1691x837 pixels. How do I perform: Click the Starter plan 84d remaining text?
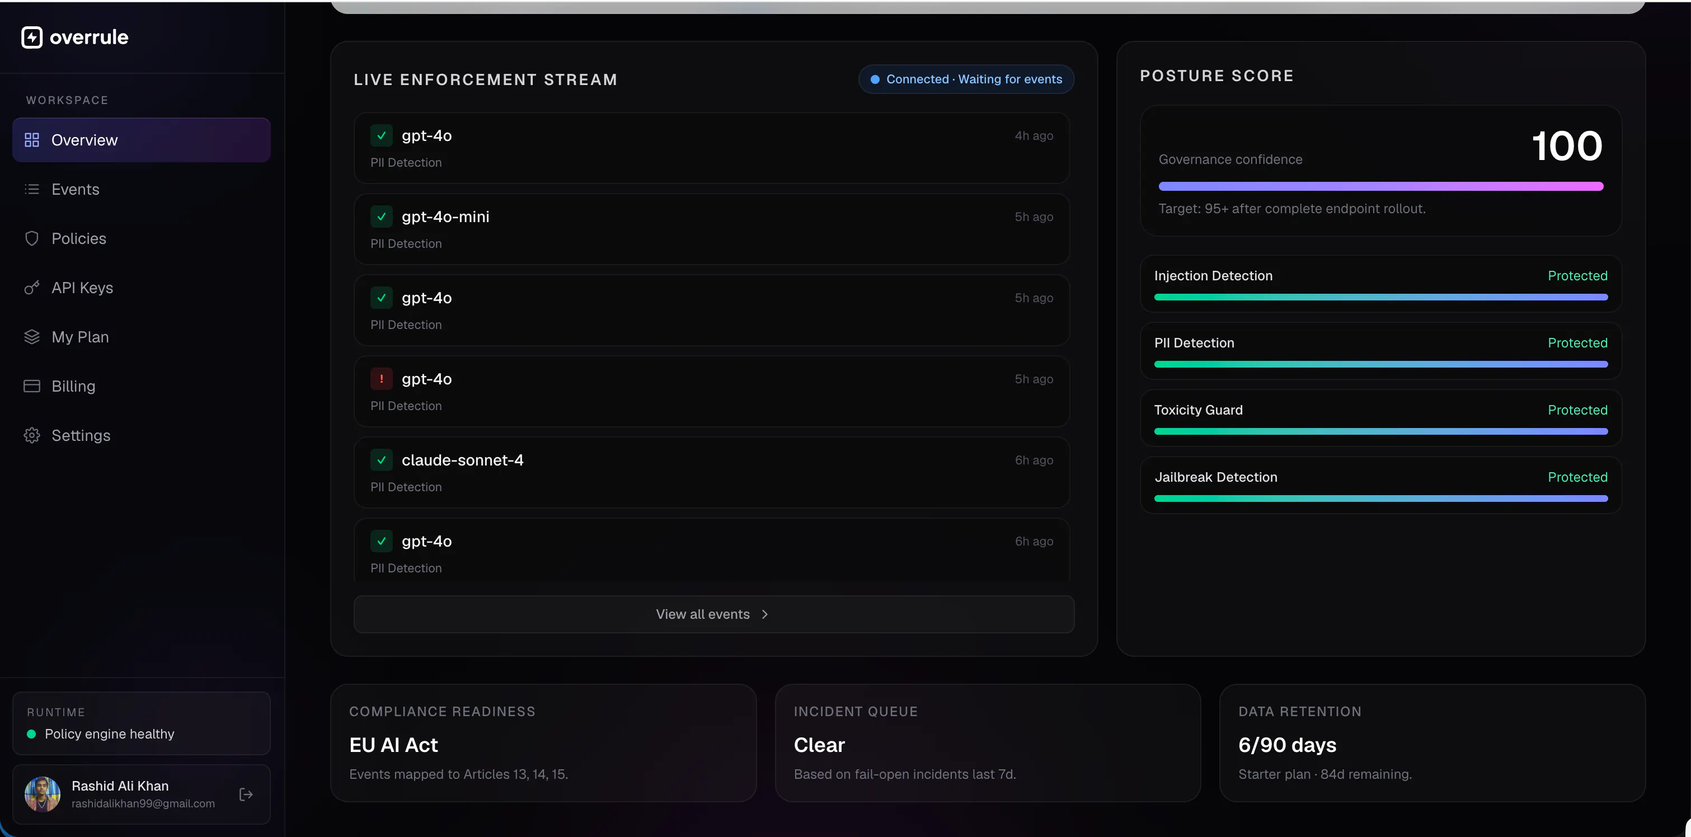point(1324,775)
